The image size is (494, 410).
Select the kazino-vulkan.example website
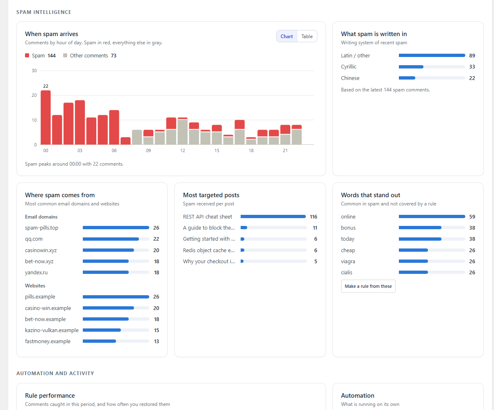(x=92, y=330)
